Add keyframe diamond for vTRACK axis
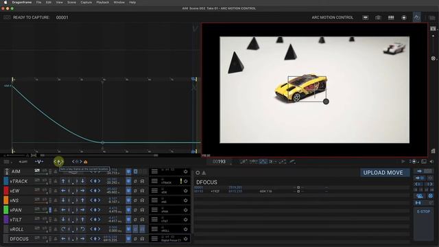The image size is (439, 247). 95,181
